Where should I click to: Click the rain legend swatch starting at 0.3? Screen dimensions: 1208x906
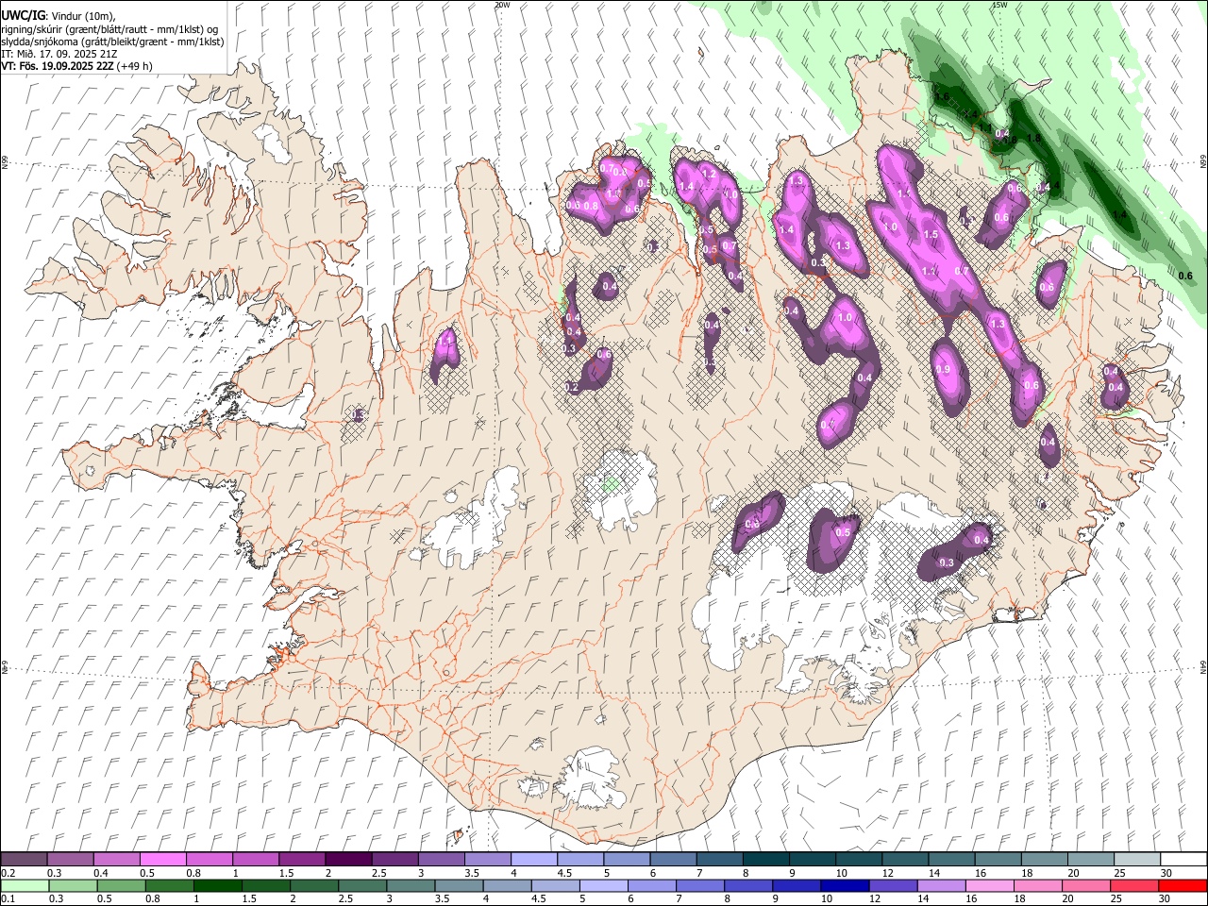click(73, 886)
